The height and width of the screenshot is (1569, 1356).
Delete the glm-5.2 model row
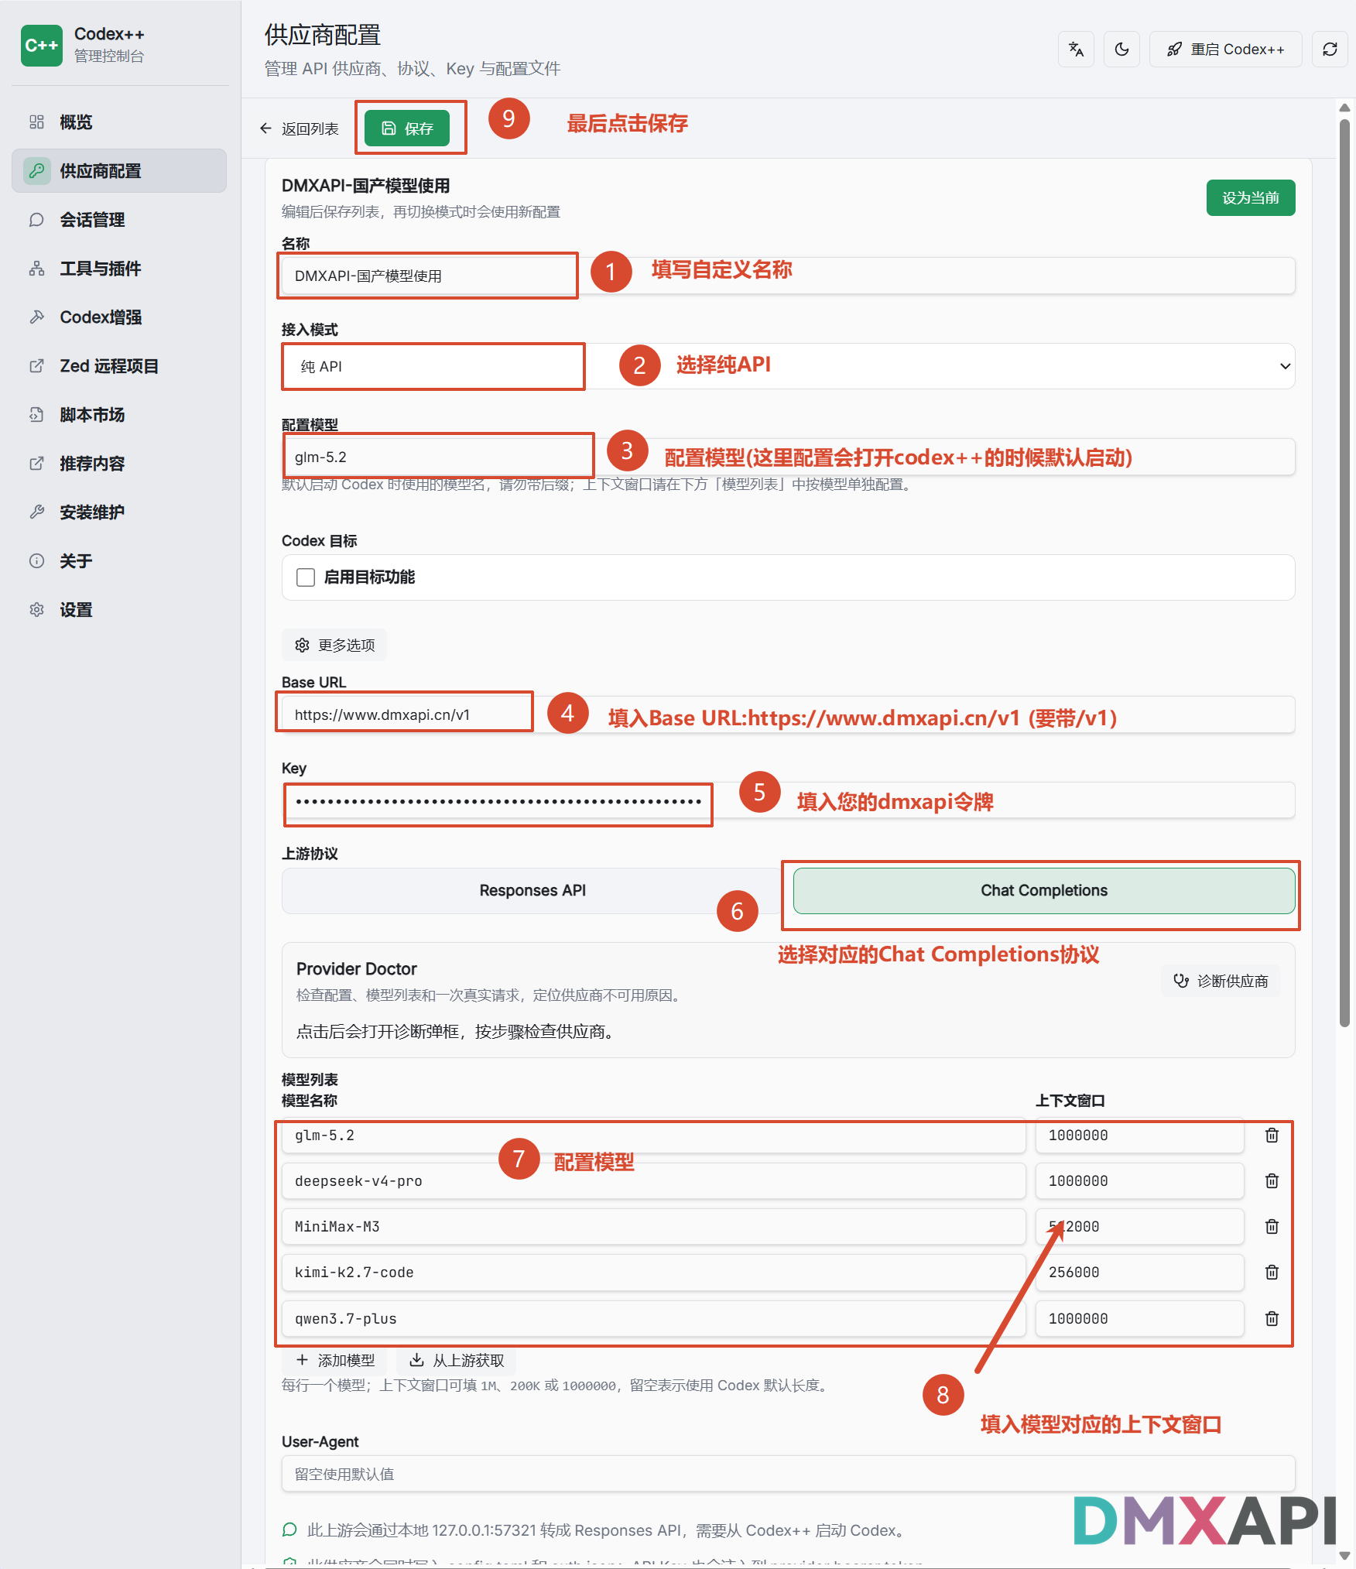[x=1272, y=1136]
